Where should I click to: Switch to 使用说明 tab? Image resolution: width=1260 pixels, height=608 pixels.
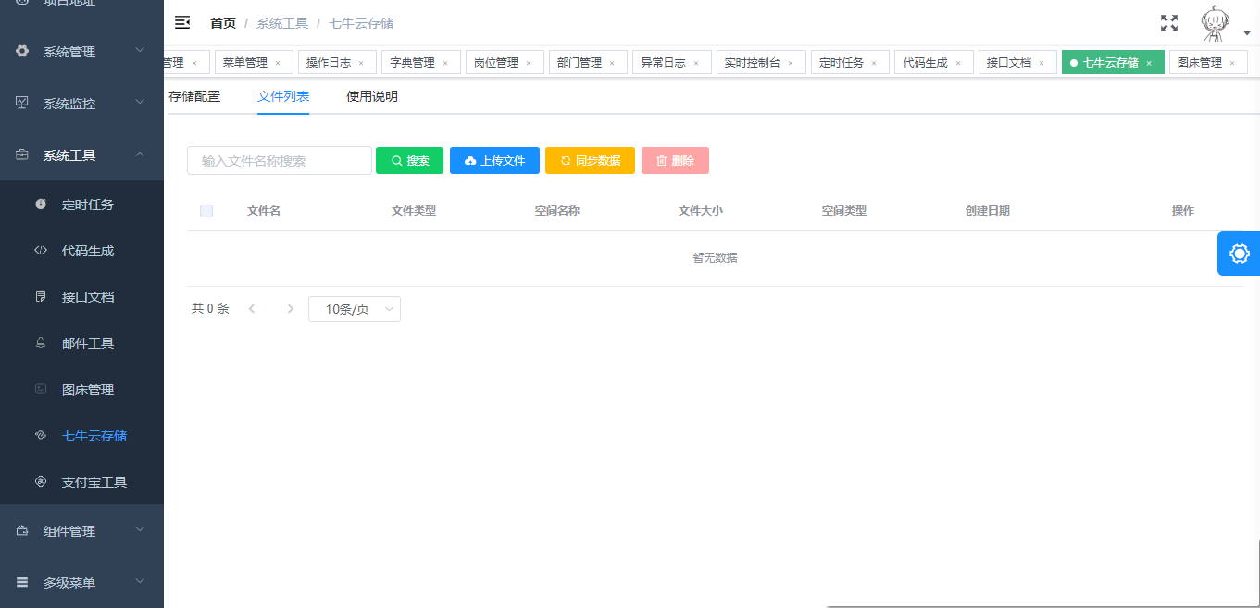[372, 96]
